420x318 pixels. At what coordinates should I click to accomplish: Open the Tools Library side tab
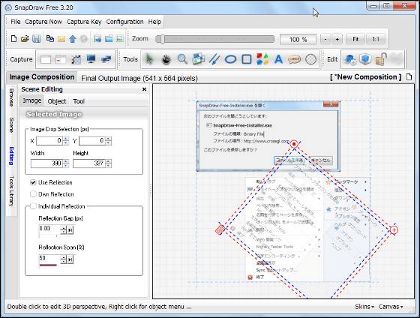[x=11, y=191]
